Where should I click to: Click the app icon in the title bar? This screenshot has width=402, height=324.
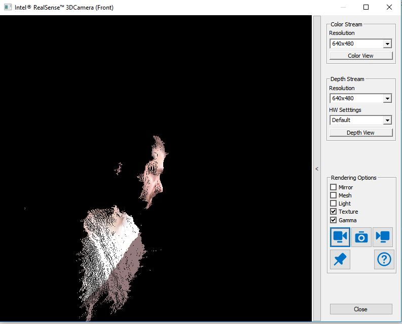[x=8, y=8]
